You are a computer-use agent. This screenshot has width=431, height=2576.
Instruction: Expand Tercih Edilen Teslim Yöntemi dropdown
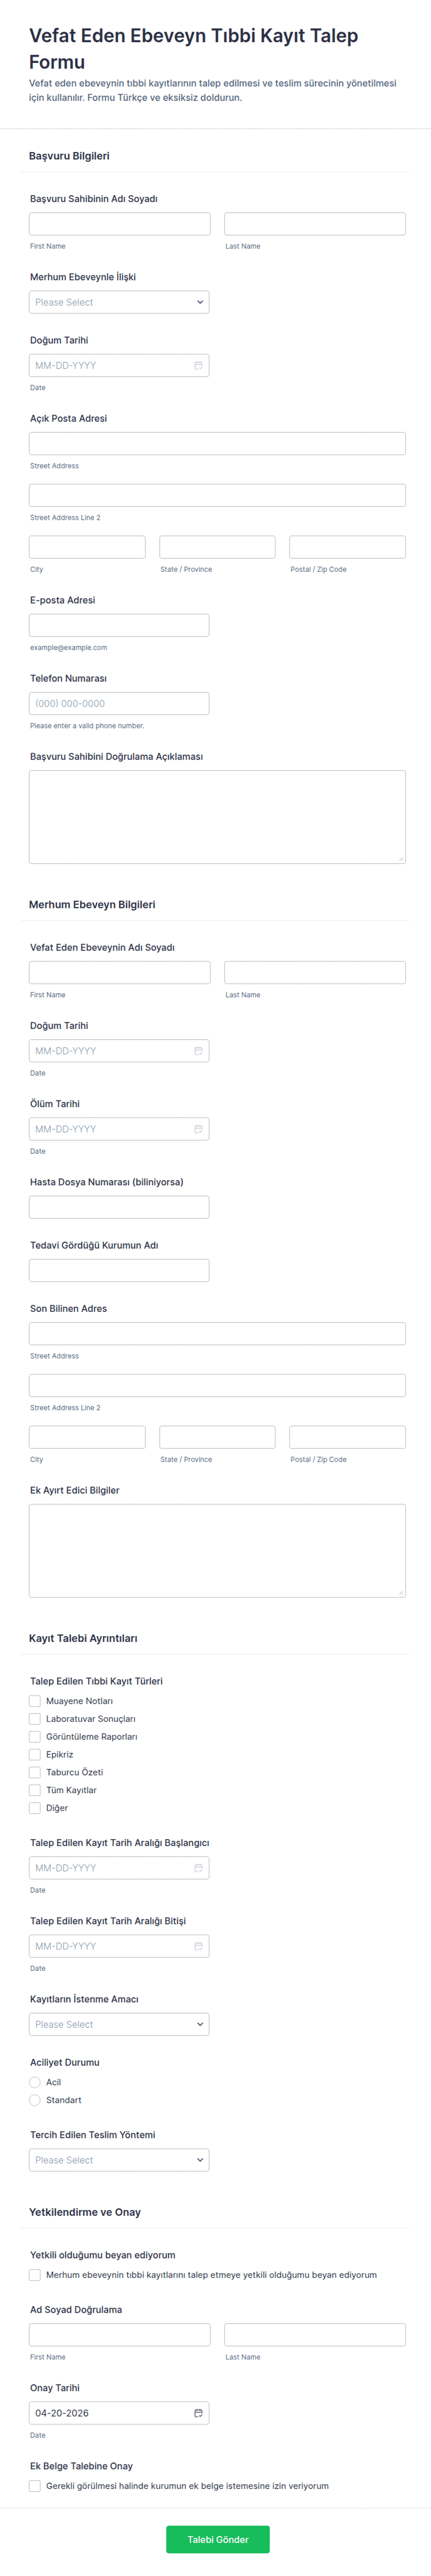(119, 2160)
